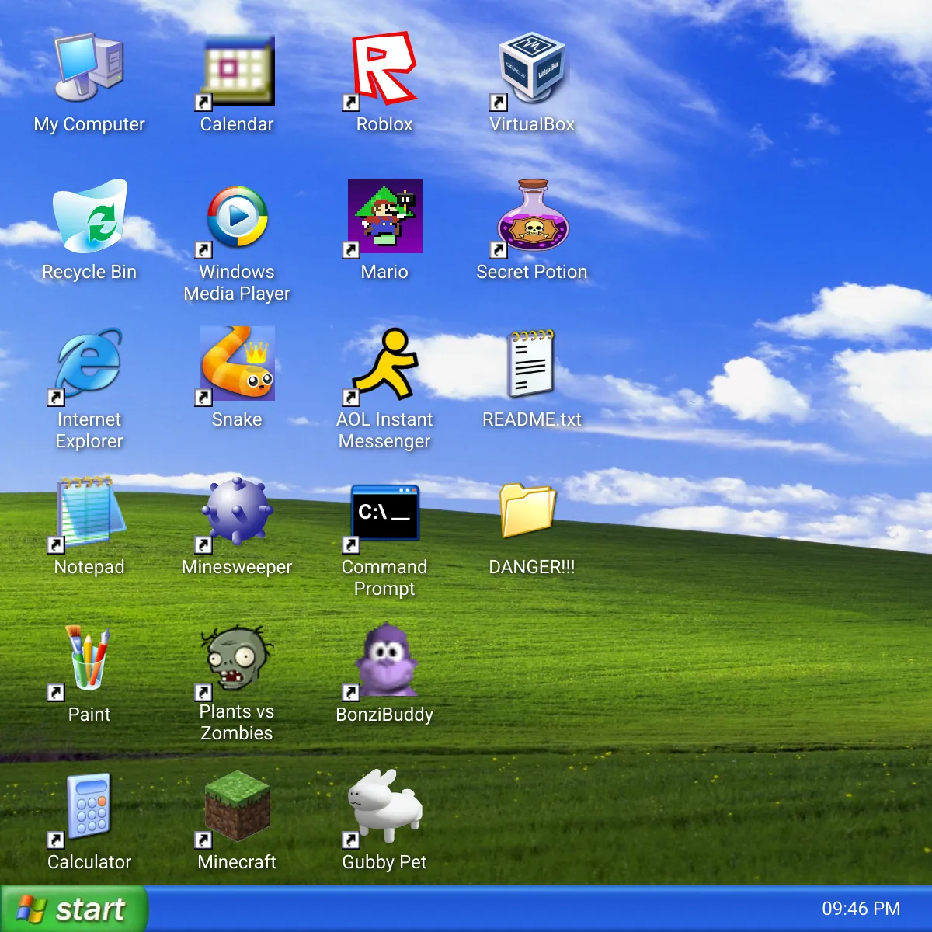
Task: Click the "BonziBuddy" label text
Action: click(384, 715)
